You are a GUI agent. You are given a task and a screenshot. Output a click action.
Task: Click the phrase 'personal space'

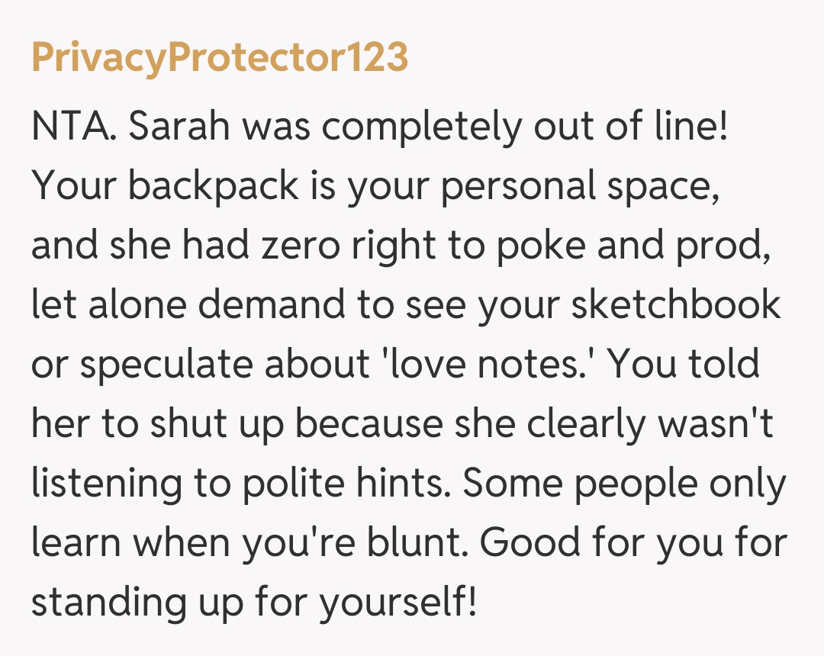[581, 186]
